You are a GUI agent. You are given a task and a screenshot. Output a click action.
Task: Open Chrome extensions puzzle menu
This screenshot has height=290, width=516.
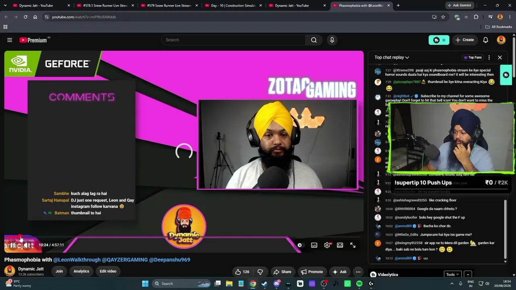(x=476, y=17)
